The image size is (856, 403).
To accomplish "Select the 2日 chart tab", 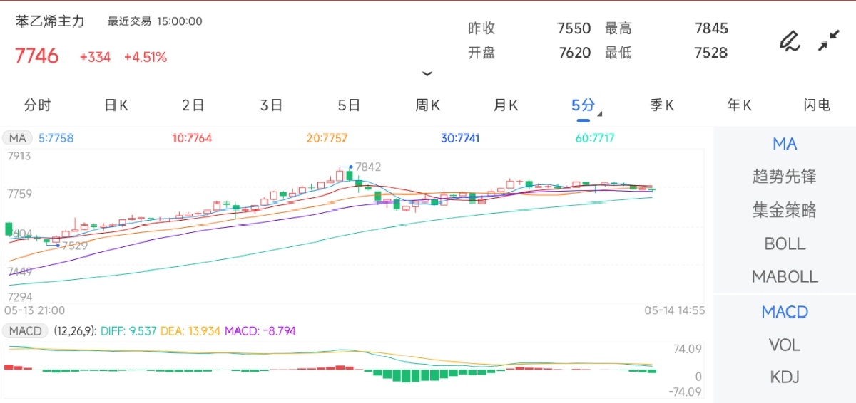I will pos(193,105).
